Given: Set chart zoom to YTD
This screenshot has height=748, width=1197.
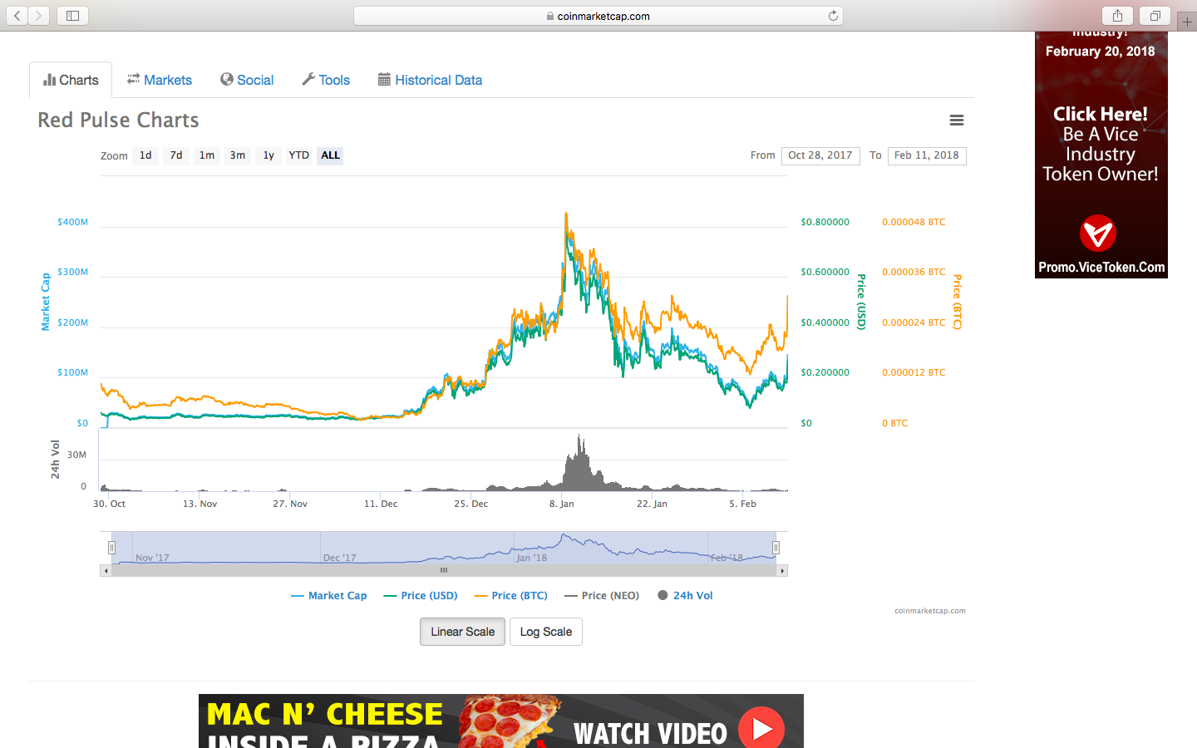Looking at the screenshot, I should pos(299,155).
